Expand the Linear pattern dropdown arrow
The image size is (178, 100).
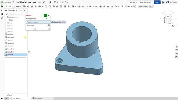click(x=75, y=7)
